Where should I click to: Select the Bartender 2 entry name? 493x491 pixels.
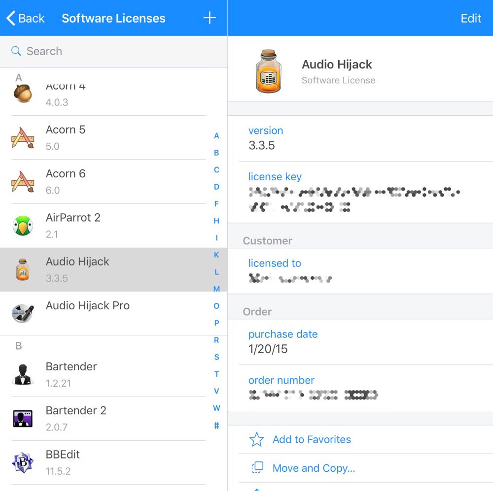point(76,410)
